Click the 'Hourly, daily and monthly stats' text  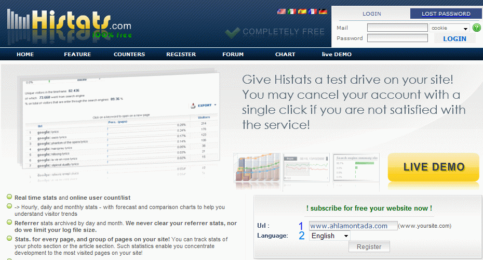(120, 211)
